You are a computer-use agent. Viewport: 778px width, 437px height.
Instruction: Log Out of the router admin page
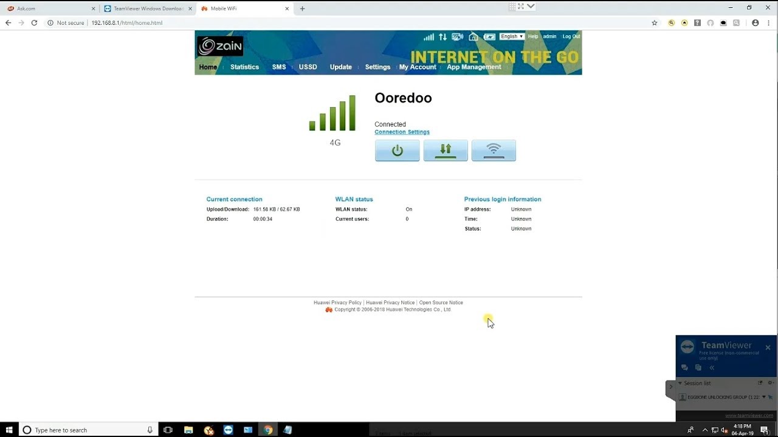(571, 36)
